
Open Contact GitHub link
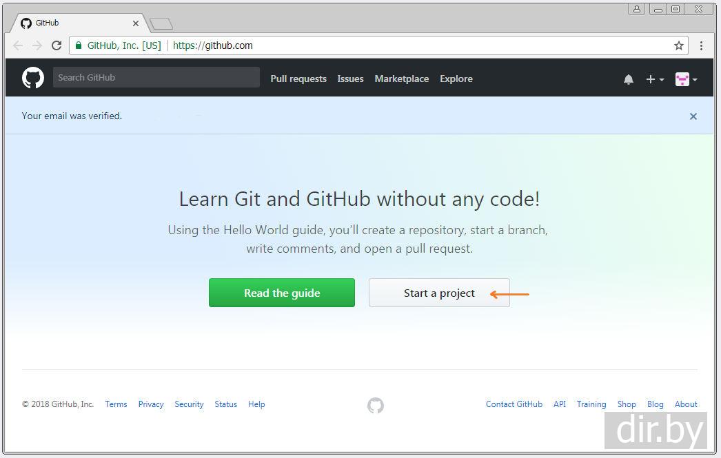514,404
